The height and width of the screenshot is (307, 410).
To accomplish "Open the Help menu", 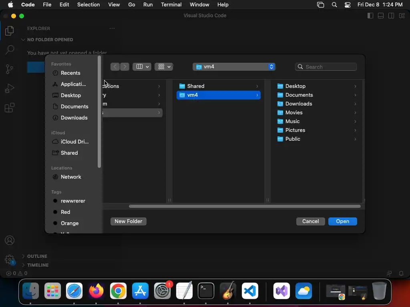I will 223,5.
